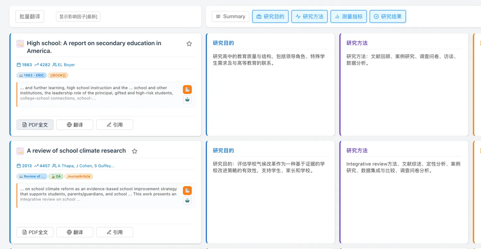
Task: Star the high school secondary education paper
Action: pyautogui.click(x=189, y=44)
